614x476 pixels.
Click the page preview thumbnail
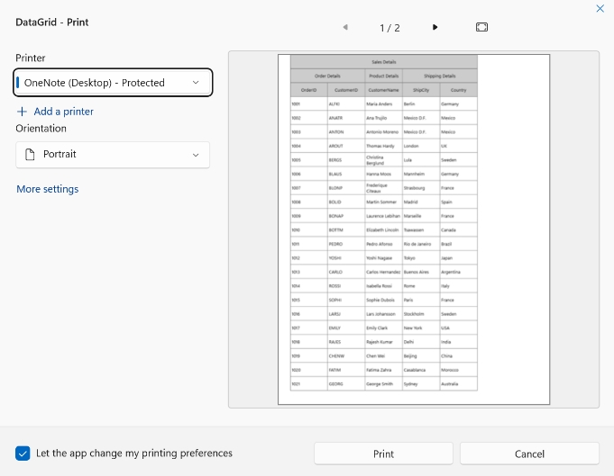(414, 229)
